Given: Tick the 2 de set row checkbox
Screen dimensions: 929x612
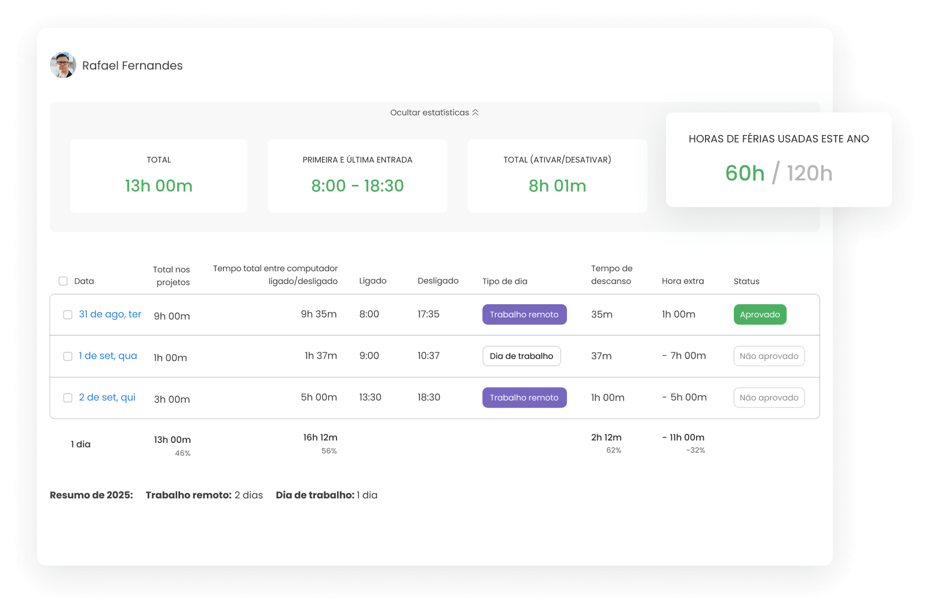Looking at the screenshot, I should click(x=68, y=398).
